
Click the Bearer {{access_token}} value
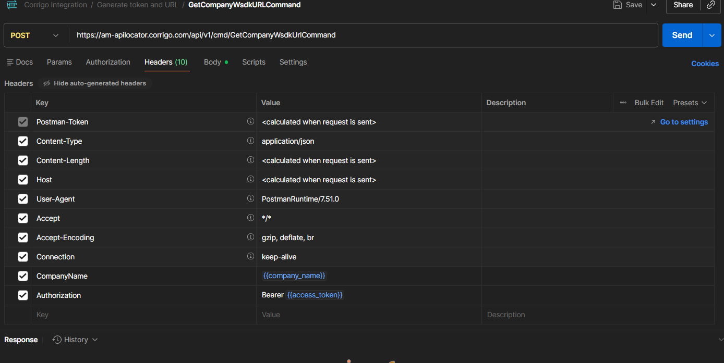tap(303, 295)
